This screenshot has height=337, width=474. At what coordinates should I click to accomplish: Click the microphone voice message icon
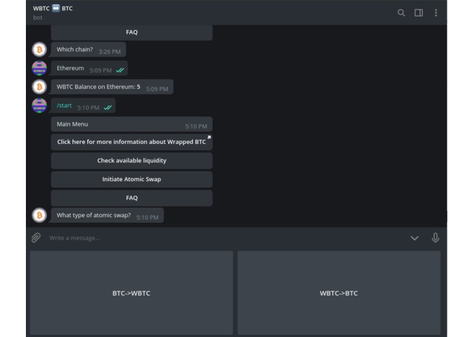pyautogui.click(x=435, y=238)
